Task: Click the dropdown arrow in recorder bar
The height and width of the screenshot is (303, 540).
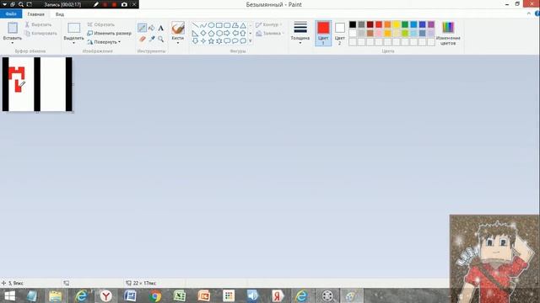Action: [x=4, y=4]
